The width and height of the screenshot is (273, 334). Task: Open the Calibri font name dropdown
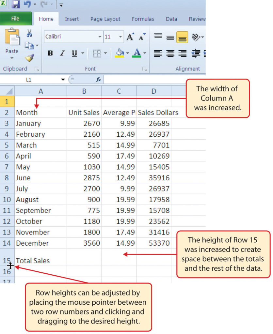click(x=100, y=37)
